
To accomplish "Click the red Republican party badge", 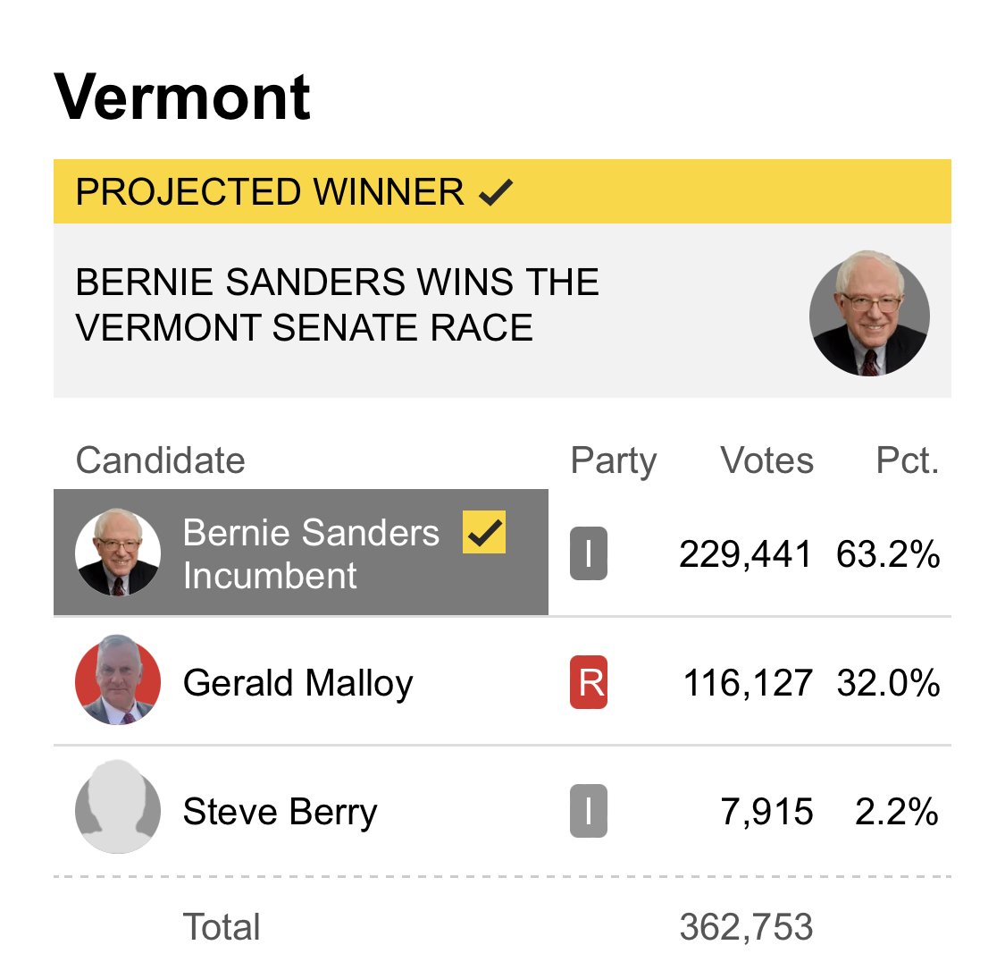I will coord(589,683).
